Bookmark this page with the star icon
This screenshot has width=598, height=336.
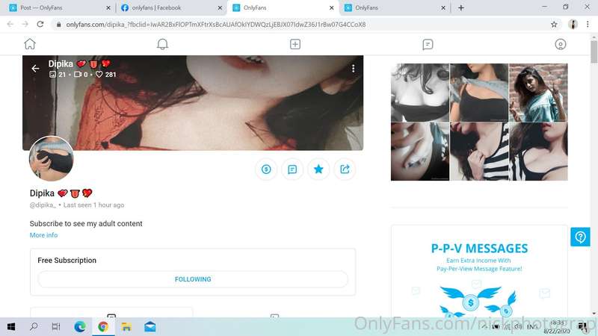pos(554,25)
